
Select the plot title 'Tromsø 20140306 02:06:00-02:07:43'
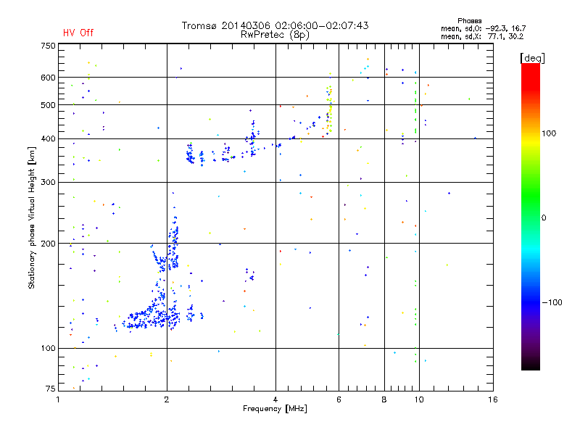pyautogui.click(x=275, y=25)
